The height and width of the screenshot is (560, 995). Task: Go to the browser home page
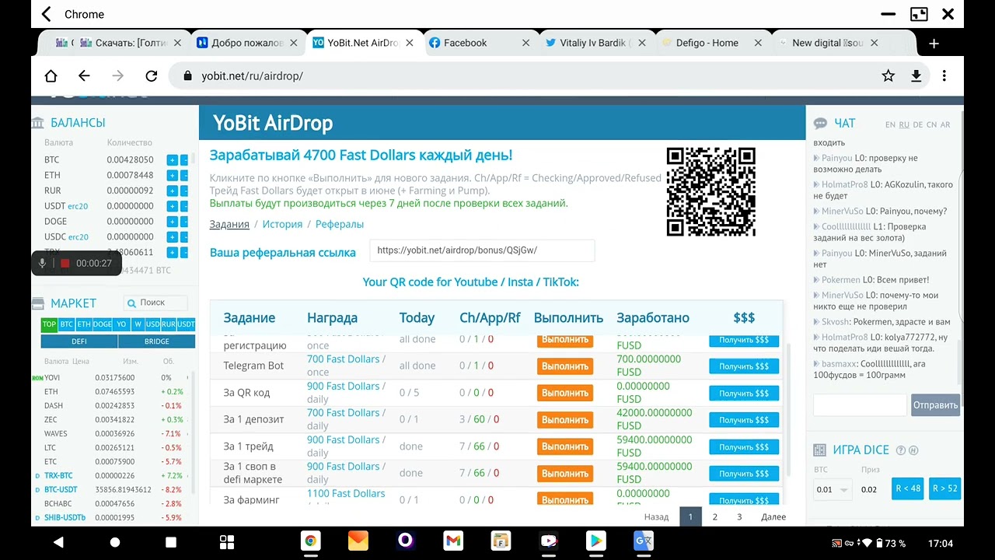click(x=51, y=75)
